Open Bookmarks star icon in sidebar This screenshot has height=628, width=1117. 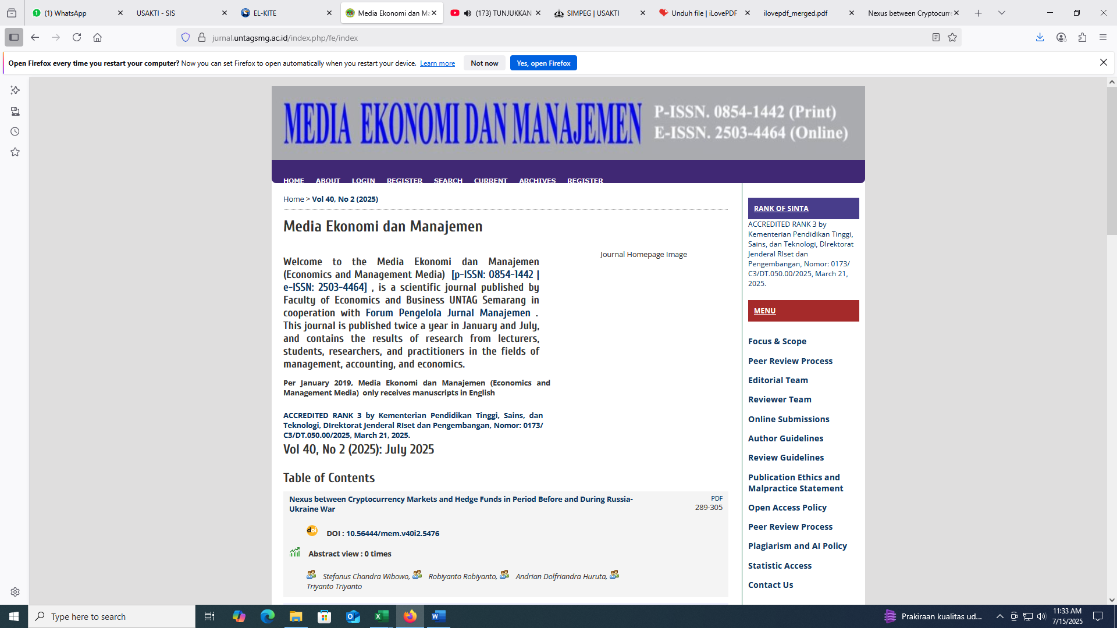[15, 152]
